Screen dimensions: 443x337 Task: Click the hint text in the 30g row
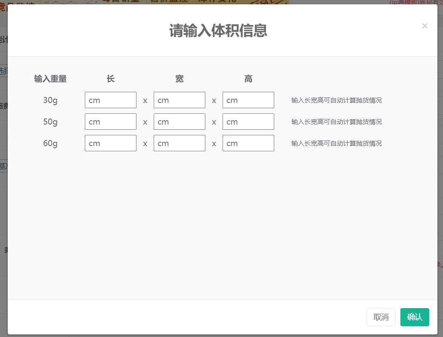click(x=337, y=100)
